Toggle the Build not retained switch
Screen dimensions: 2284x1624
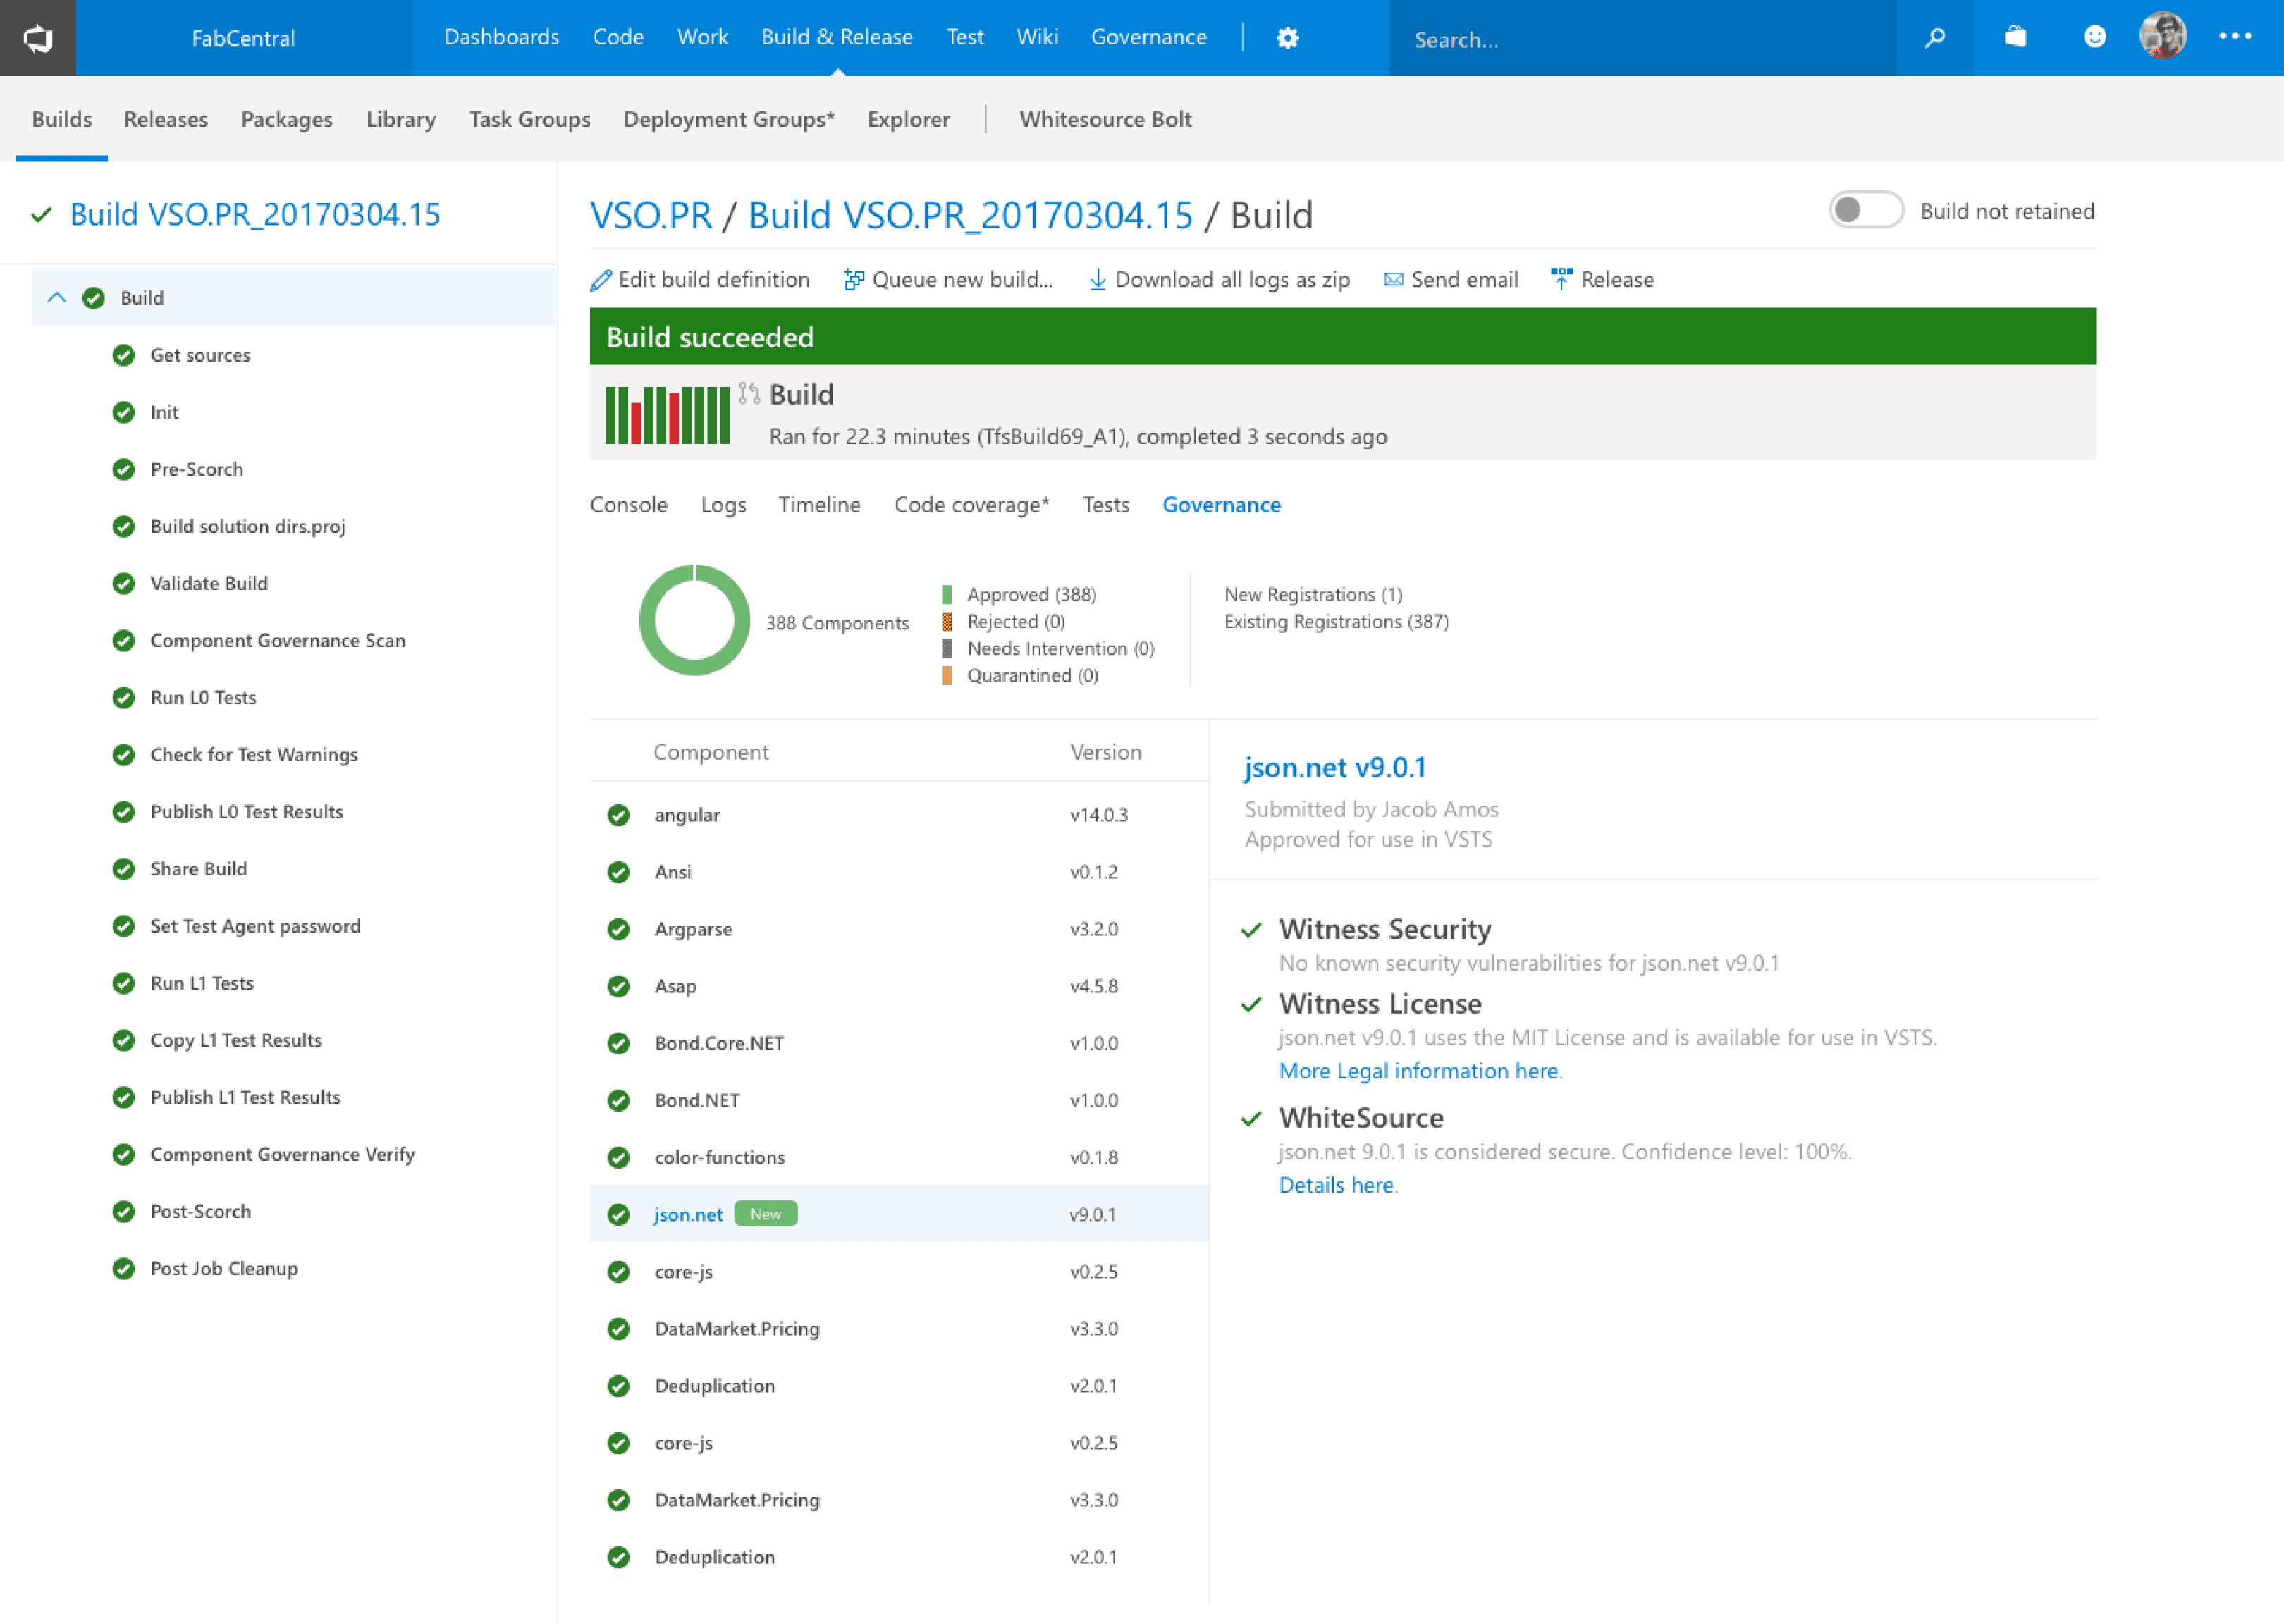point(1865,210)
